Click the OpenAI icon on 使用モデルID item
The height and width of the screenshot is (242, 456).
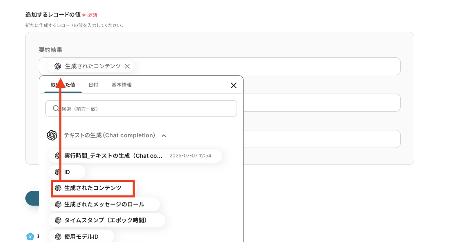point(58,236)
